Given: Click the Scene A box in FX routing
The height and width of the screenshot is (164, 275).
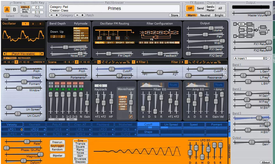Looking at the screenshot, I should pos(235,24).
